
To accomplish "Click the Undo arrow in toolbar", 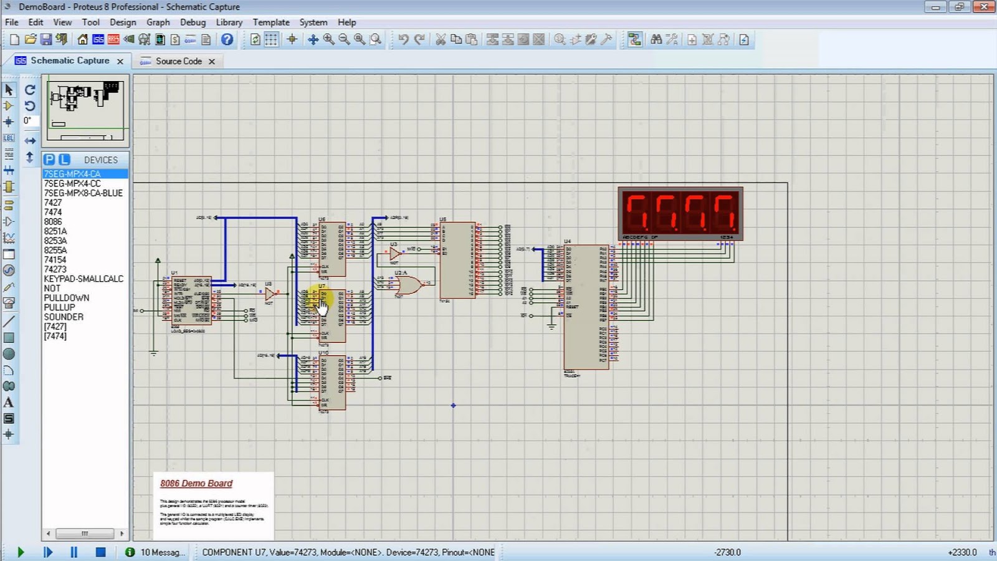I will click(x=403, y=39).
